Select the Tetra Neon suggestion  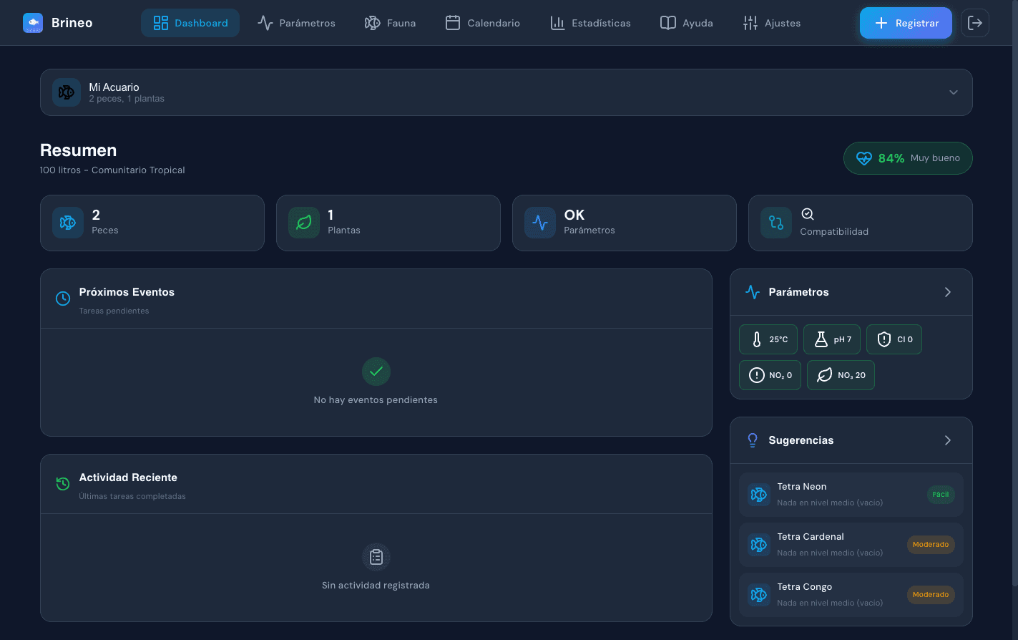(851, 495)
